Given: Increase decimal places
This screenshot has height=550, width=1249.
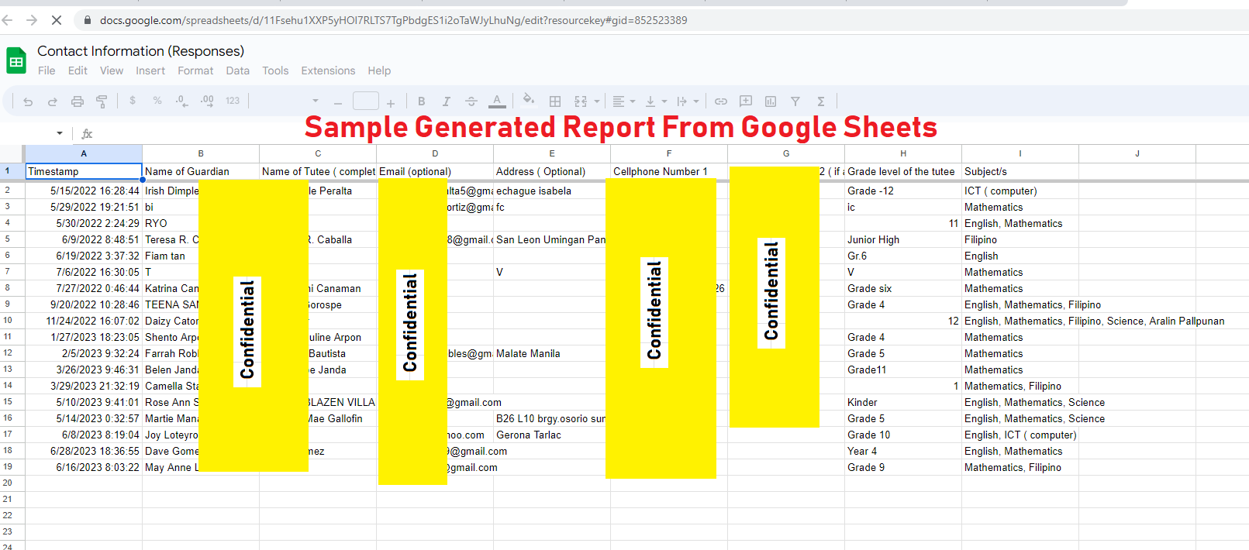Looking at the screenshot, I should [207, 101].
